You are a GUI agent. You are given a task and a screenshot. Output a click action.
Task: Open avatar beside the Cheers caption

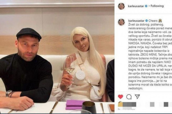(121, 22)
